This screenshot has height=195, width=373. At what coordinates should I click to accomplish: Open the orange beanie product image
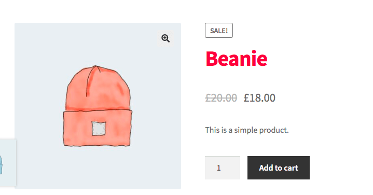98,106
